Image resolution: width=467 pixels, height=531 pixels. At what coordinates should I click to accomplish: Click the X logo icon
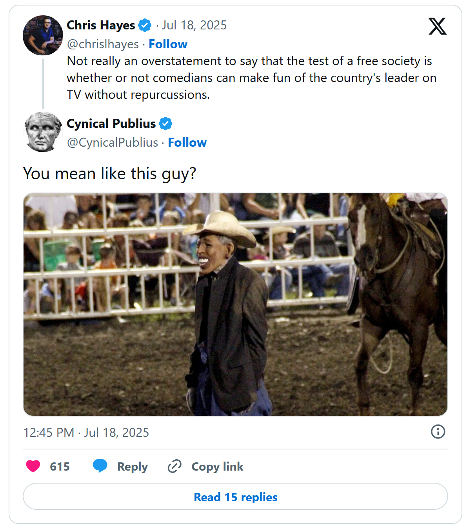coord(437,26)
